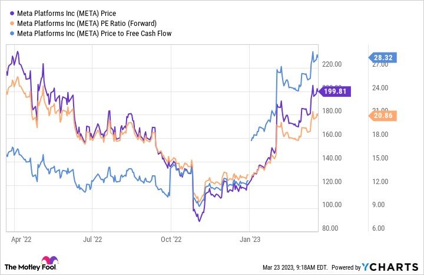The width and height of the screenshot is (424, 275).
Task: Click the 100.00 price axis label
Action: (x=332, y=205)
